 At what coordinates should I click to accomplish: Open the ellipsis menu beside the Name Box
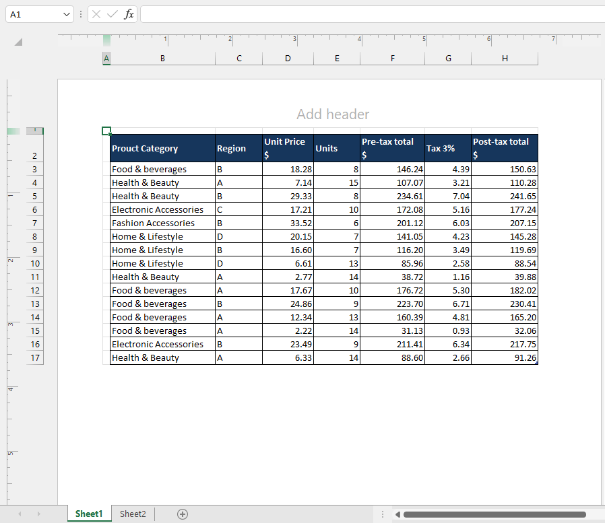80,14
